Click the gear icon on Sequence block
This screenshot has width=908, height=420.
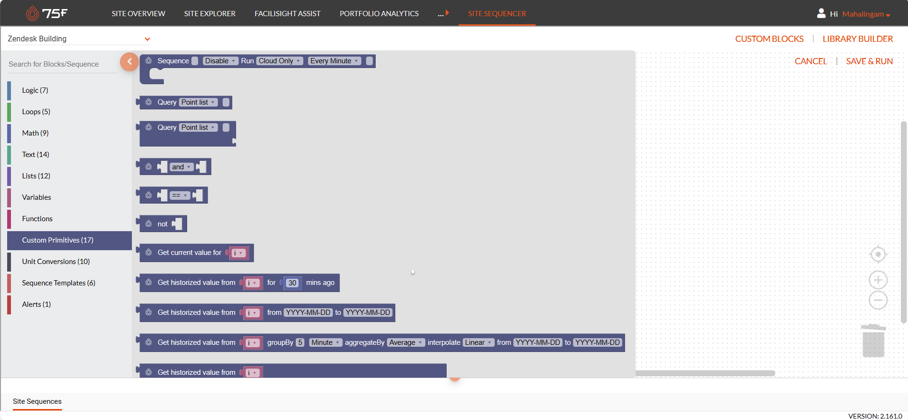[x=149, y=61]
